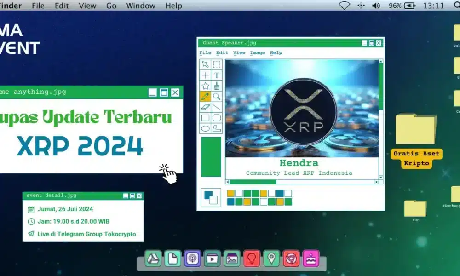Select the eraser tool

(205, 107)
